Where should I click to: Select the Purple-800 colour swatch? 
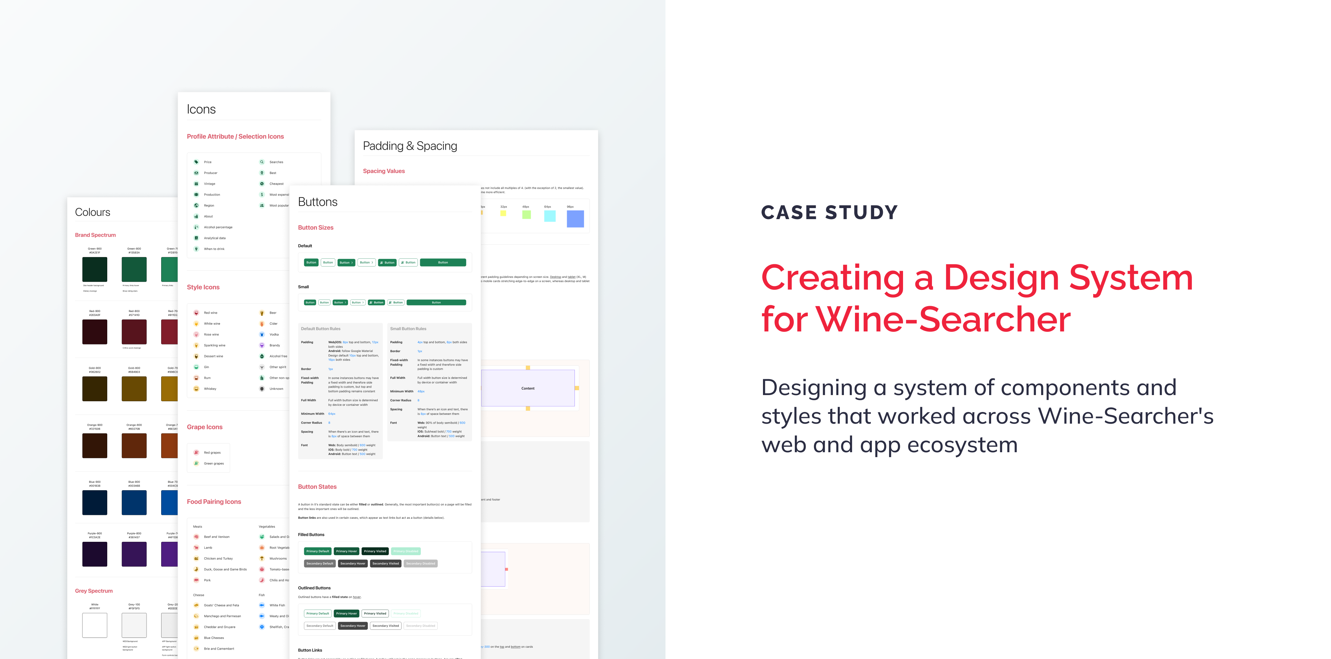pos(134,554)
